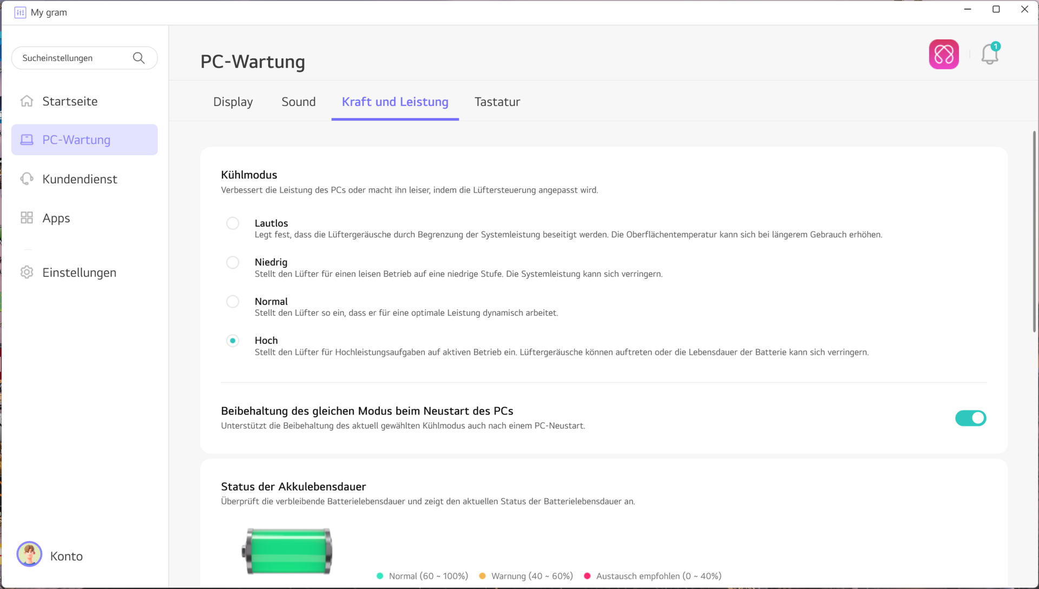Open the Tastatur tab
This screenshot has height=589, width=1039.
click(x=497, y=102)
